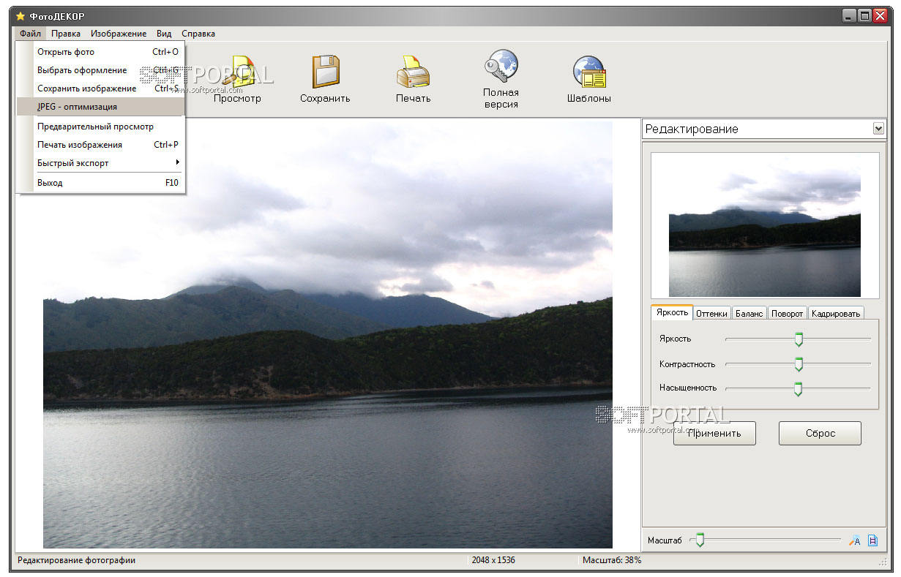Open Полная версия globe and key icon
901x577 pixels.
501,67
